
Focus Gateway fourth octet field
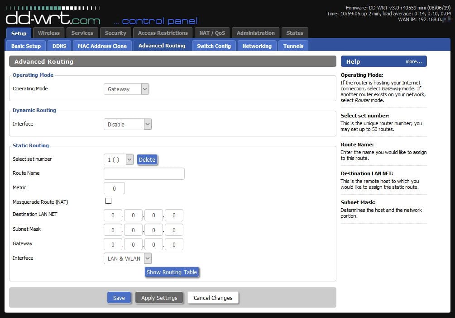point(174,244)
